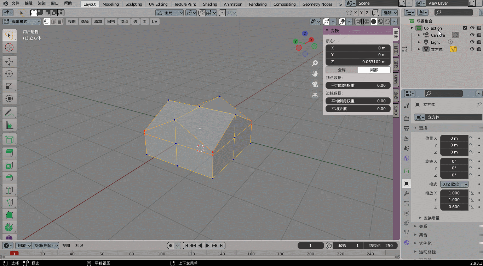Viewport: 483px width, 266px height.
Task: Toggle Collection exclude checkbox in outliner
Action: (x=465, y=28)
